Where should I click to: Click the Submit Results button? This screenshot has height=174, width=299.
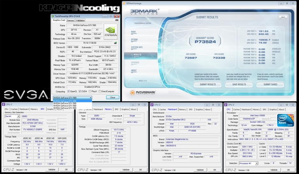coord(208,84)
